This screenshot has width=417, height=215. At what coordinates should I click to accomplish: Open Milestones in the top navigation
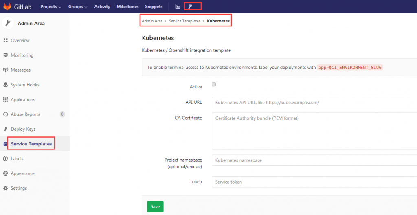(127, 7)
